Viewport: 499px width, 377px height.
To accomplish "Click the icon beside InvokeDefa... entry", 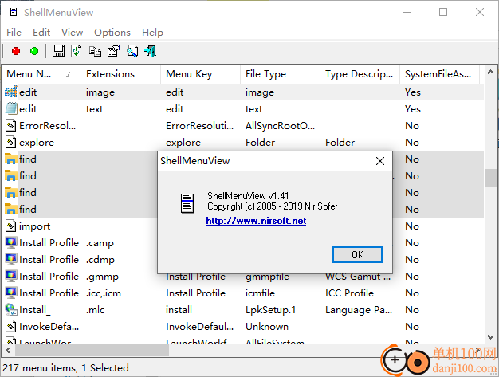I will pos(11,327).
